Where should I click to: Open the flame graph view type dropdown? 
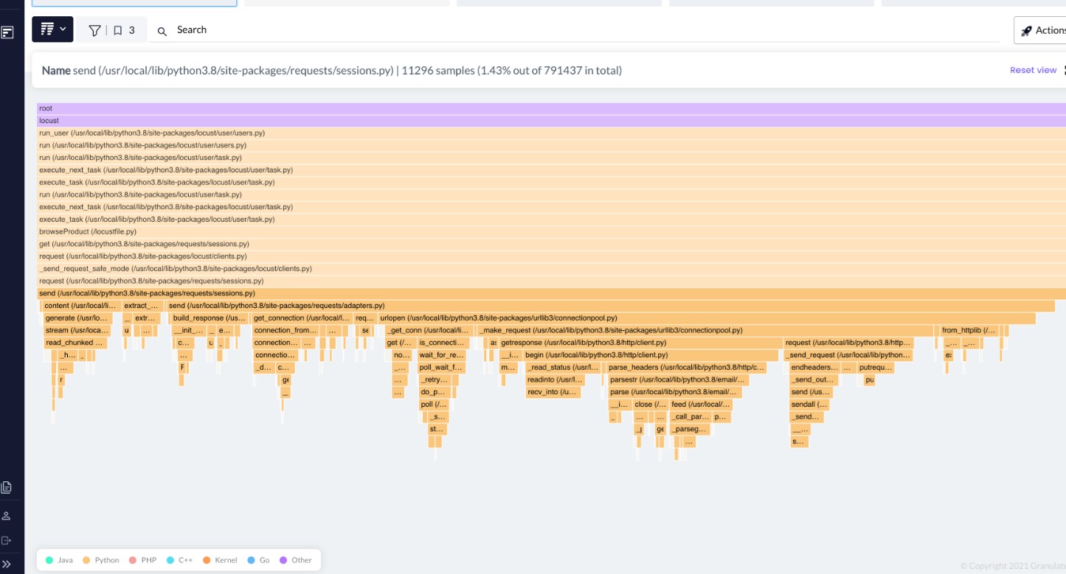click(52, 29)
